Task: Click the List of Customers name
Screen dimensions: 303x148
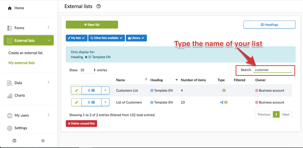Action: click(129, 102)
